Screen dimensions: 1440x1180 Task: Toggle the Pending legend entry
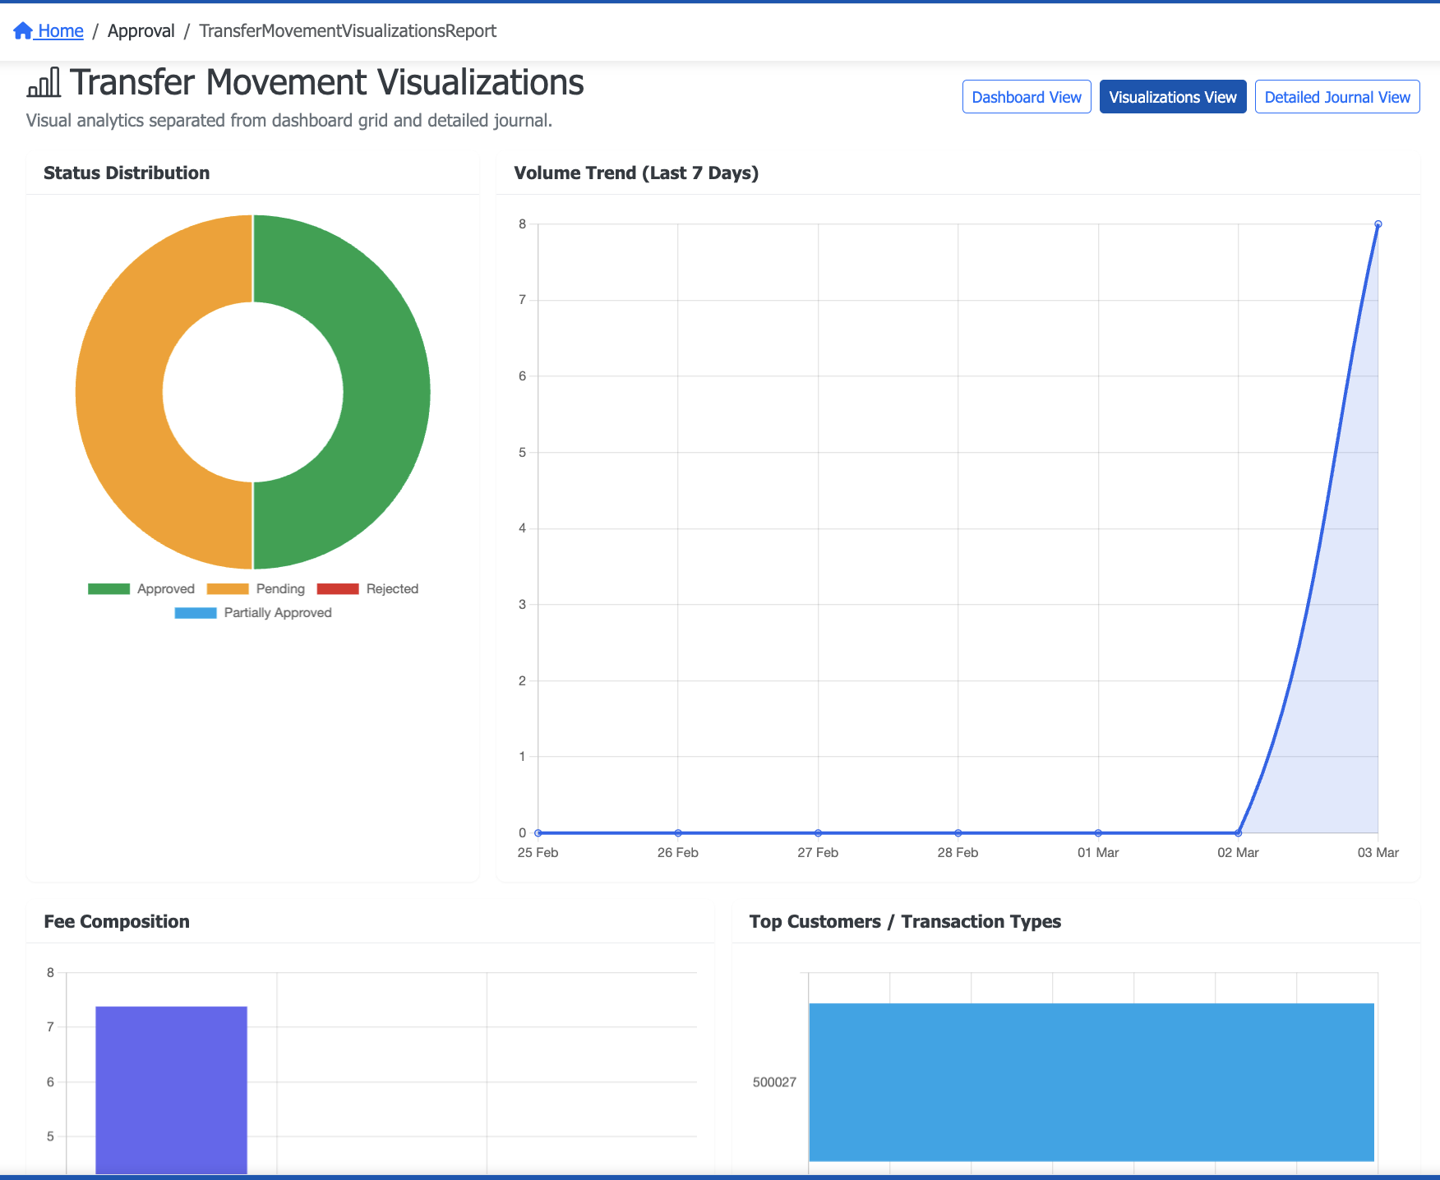280,589
